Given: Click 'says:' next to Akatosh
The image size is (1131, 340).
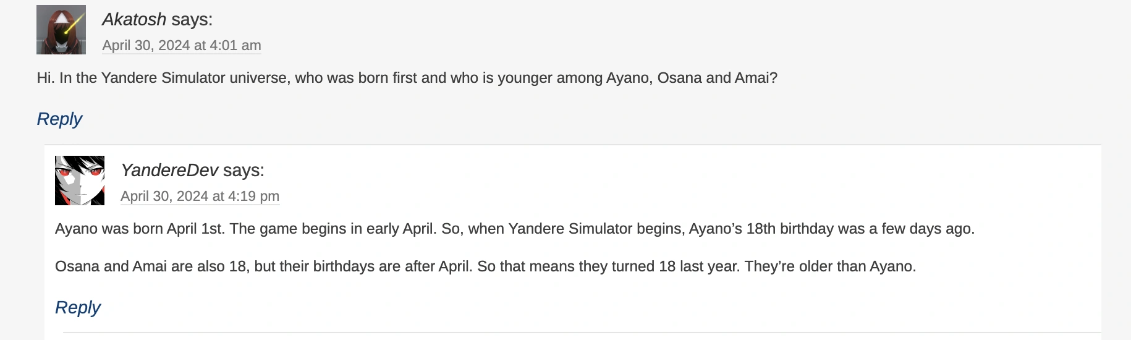Looking at the screenshot, I should pyautogui.click(x=192, y=20).
